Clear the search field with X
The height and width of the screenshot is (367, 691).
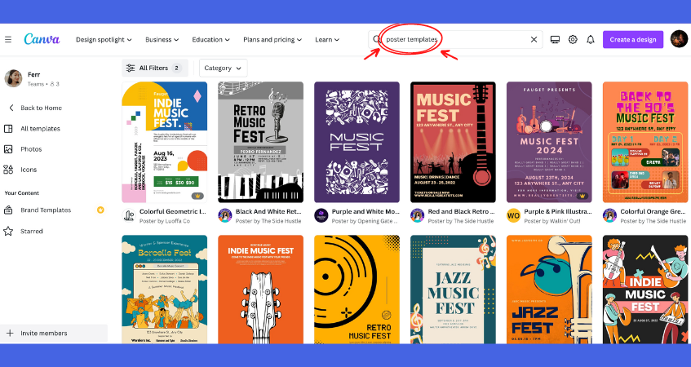(534, 39)
